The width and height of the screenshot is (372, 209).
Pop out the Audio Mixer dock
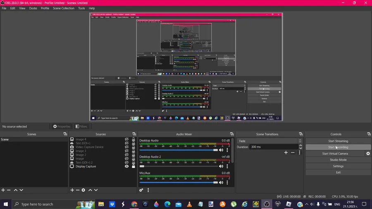pos(232,134)
